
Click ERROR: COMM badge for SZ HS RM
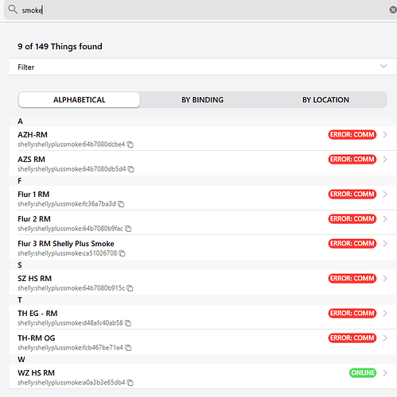(x=352, y=279)
